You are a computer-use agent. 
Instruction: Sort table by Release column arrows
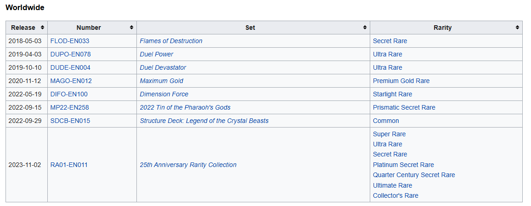[x=43, y=28]
